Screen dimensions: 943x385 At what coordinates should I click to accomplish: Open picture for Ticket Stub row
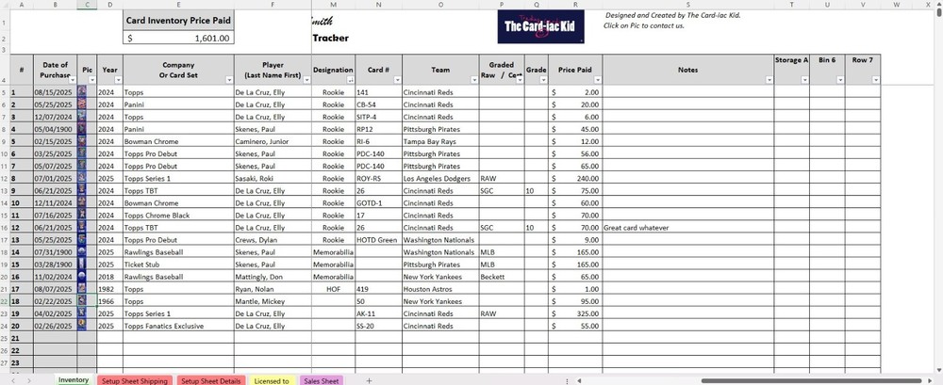(x=82, y=264)
